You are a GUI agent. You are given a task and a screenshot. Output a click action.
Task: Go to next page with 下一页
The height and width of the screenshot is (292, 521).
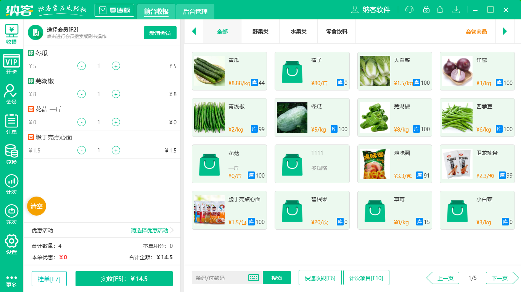tap(502, 278)
